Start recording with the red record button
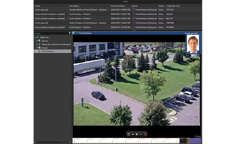The height and width of the screenshot is (144, 236). pos(145,134)
